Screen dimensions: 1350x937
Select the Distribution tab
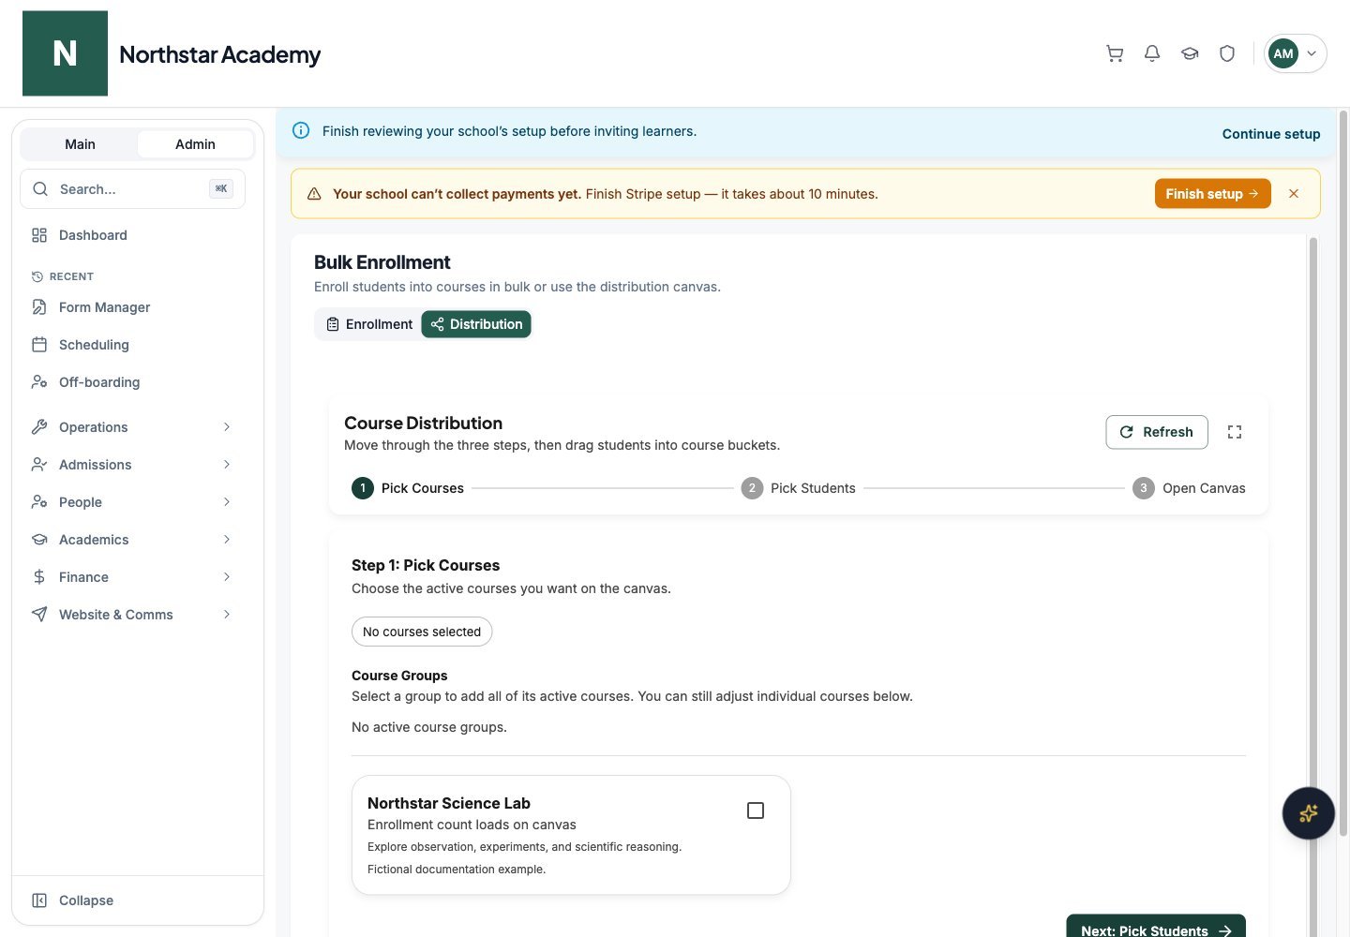click(x=476, y=324)
